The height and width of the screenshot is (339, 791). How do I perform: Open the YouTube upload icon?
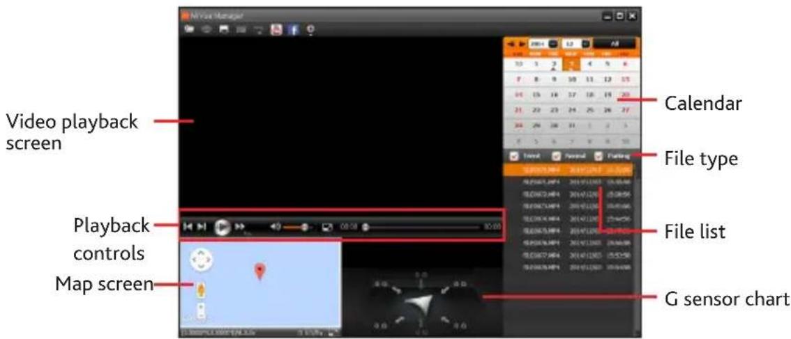tap(276, 29)
